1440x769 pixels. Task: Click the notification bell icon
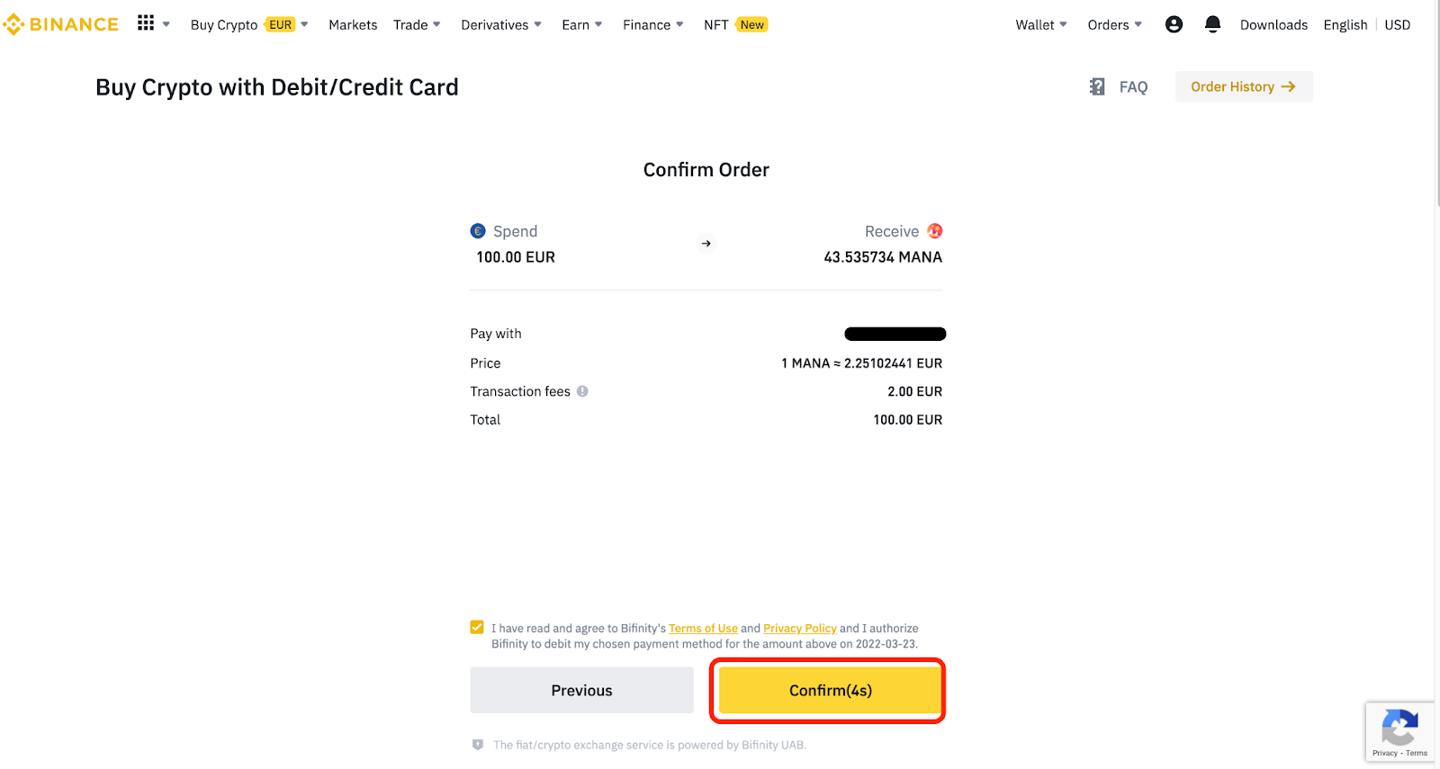pos(1212,24)
